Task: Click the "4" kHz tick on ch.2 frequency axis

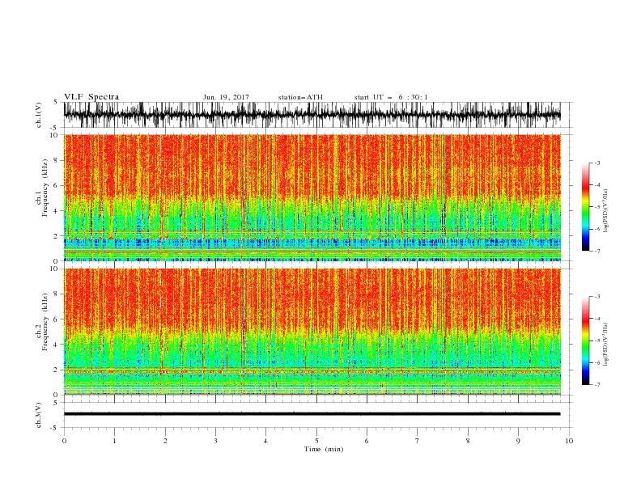Action: 56,345
